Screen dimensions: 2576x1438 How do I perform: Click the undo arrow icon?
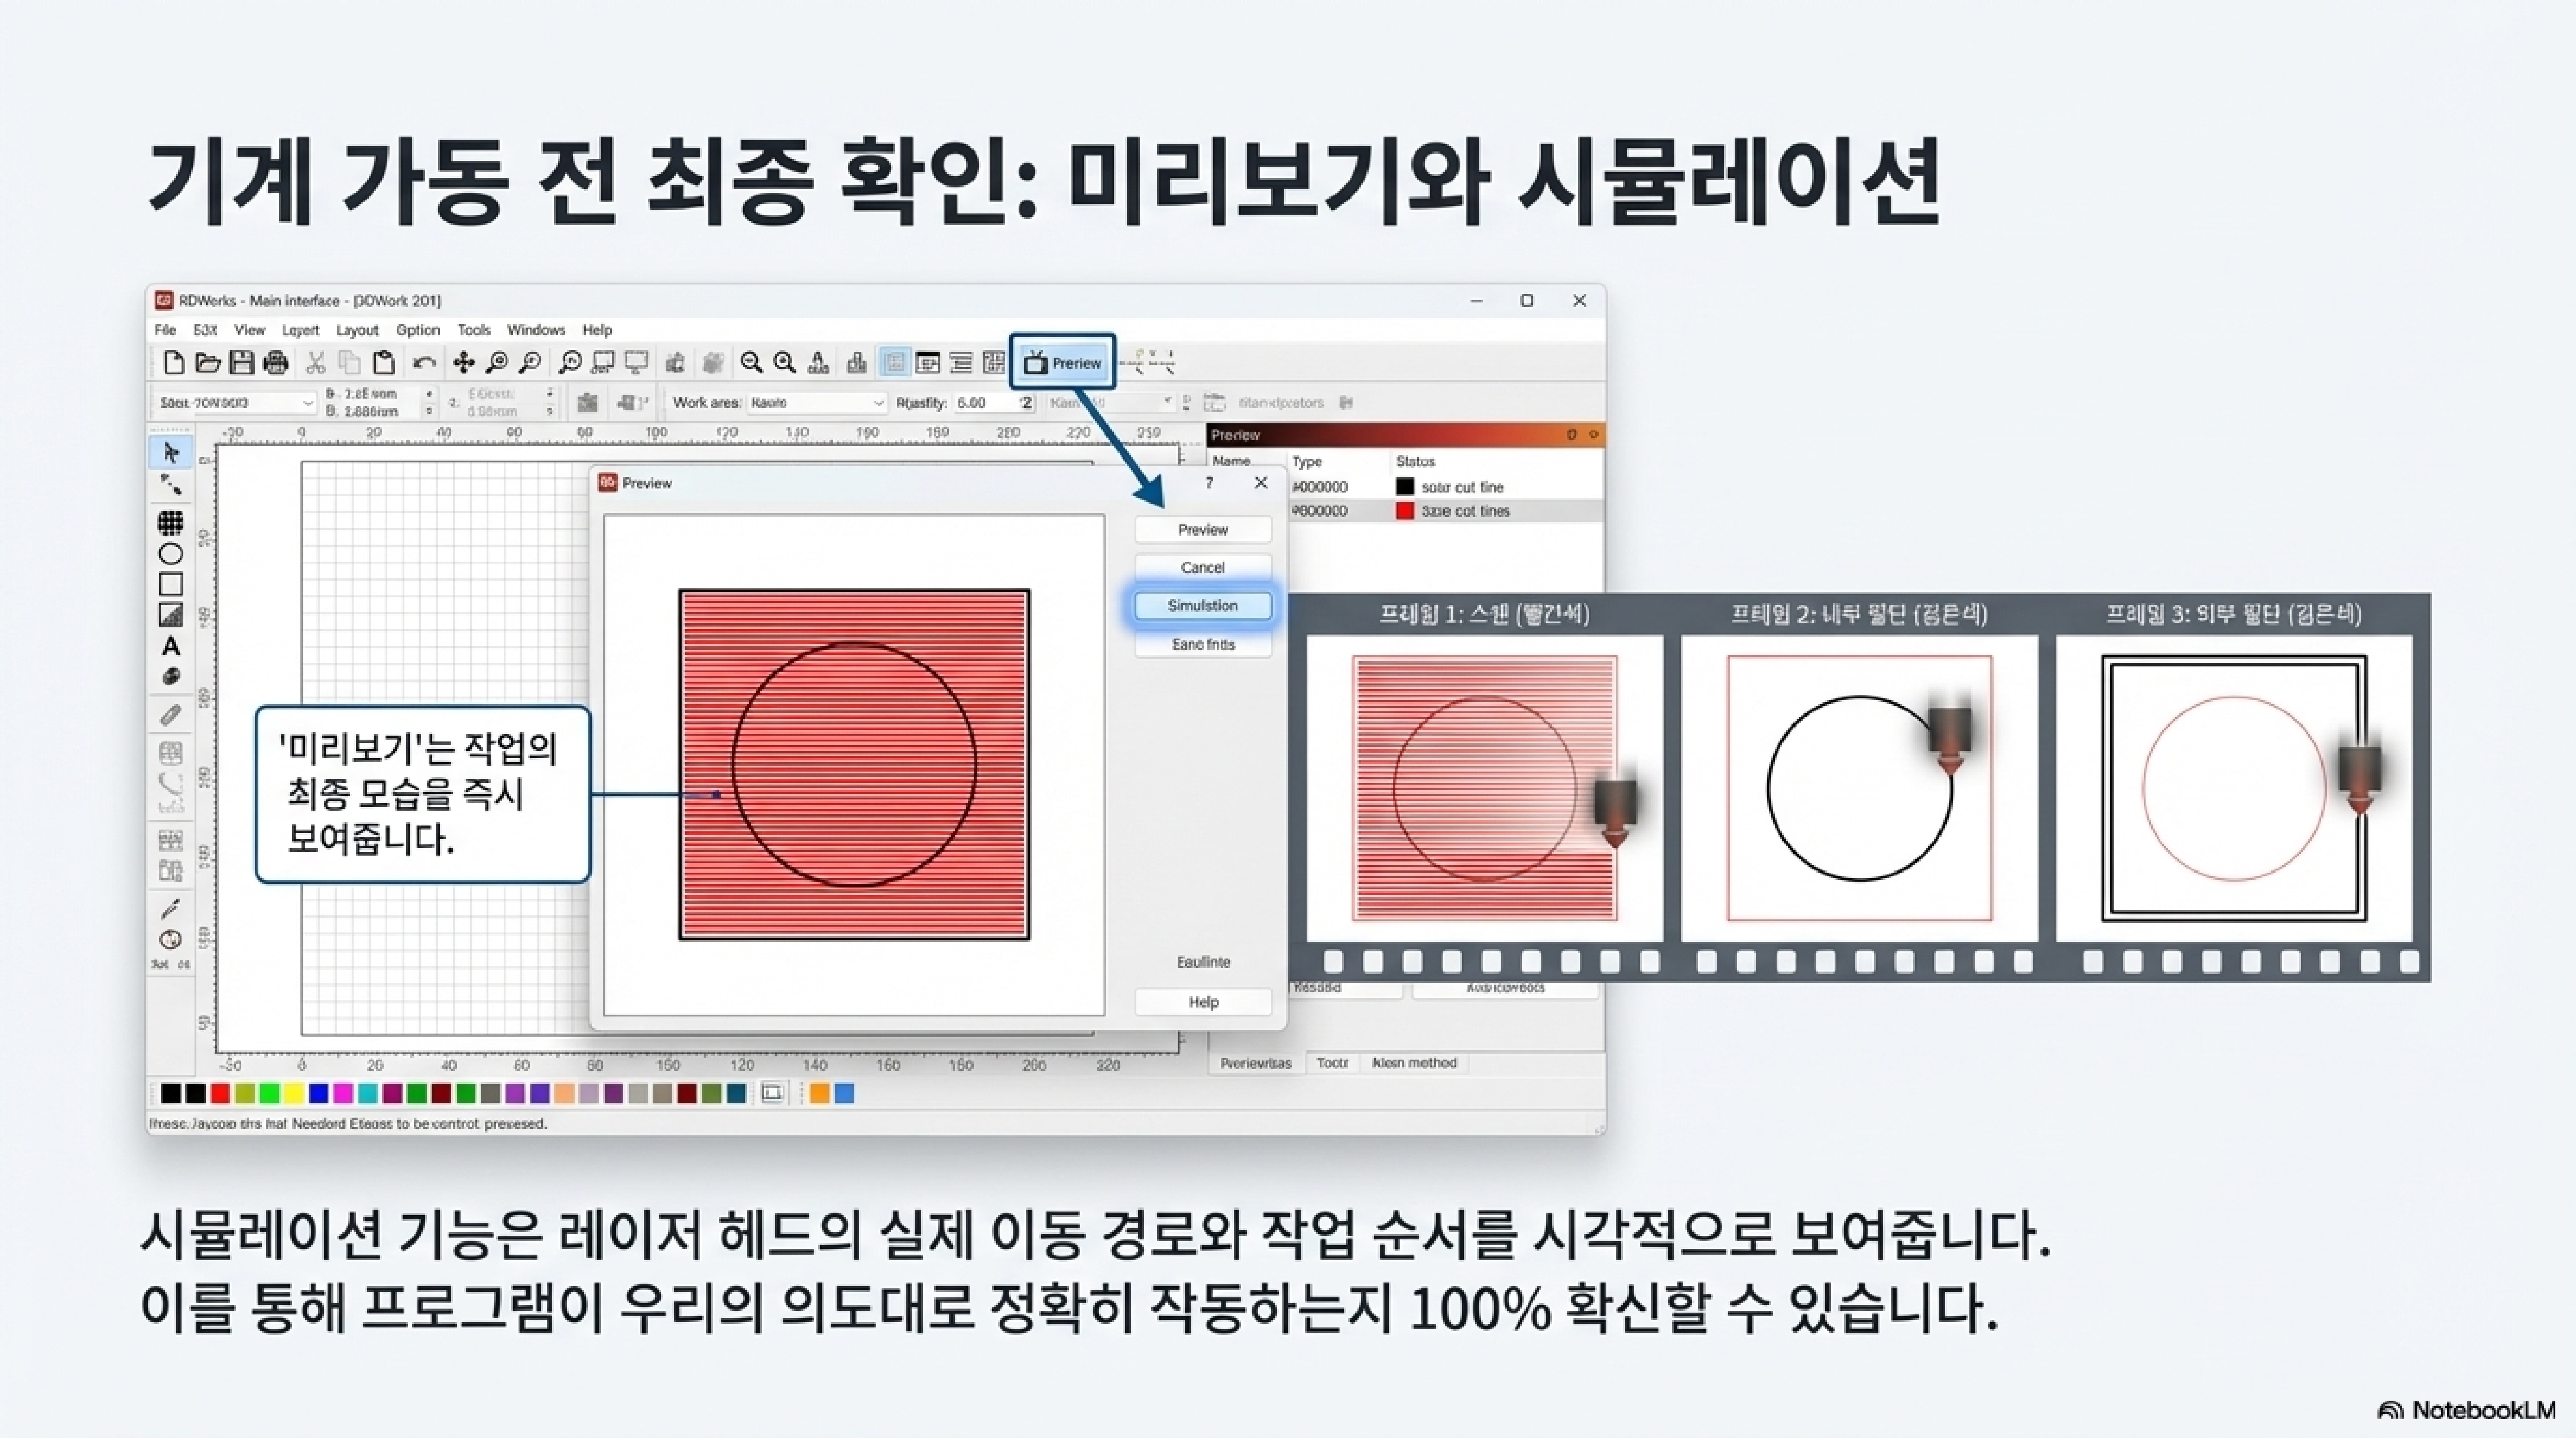pyautogui.click(x=424, y=363)
